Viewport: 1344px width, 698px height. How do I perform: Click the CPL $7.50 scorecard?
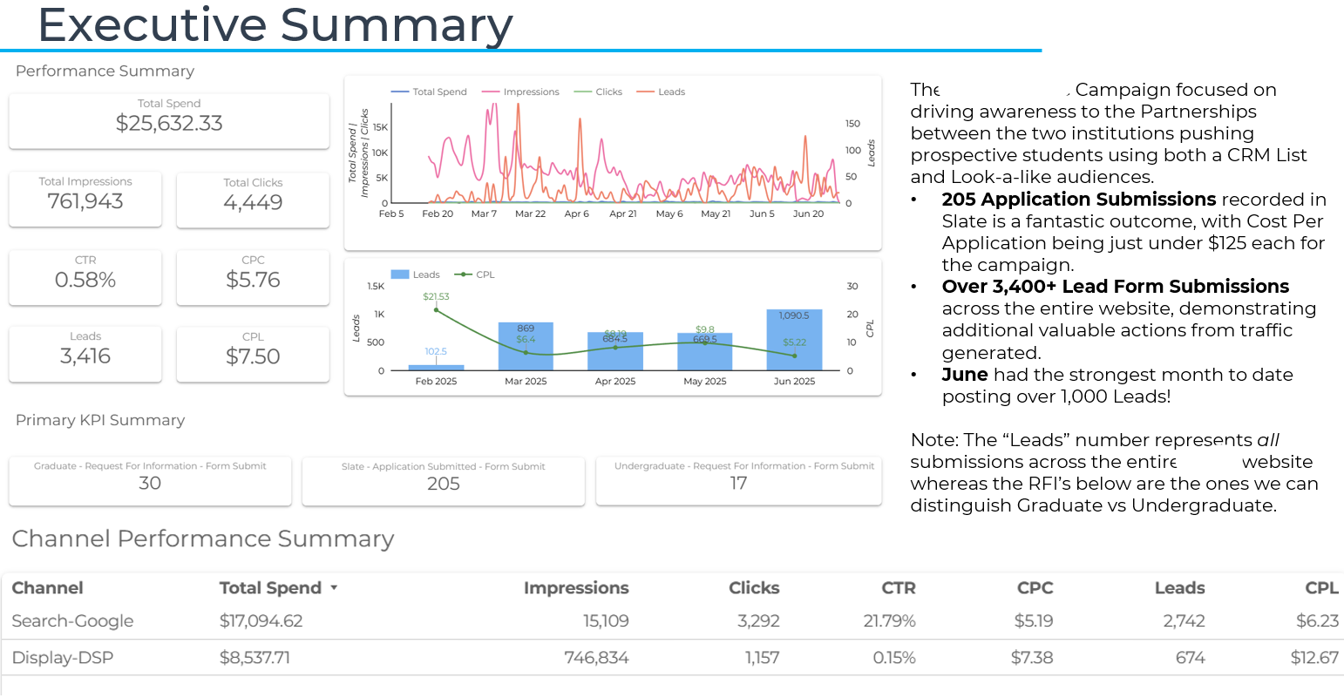tap(253, 354)
